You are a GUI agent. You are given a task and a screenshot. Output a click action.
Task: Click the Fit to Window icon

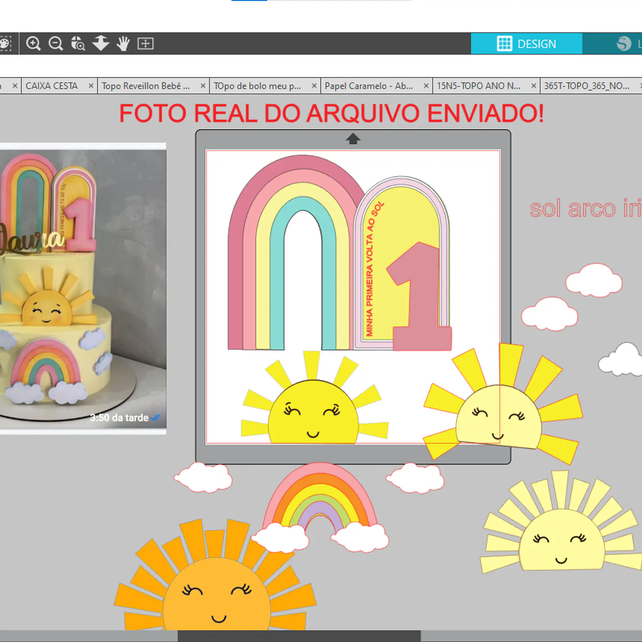146,43
